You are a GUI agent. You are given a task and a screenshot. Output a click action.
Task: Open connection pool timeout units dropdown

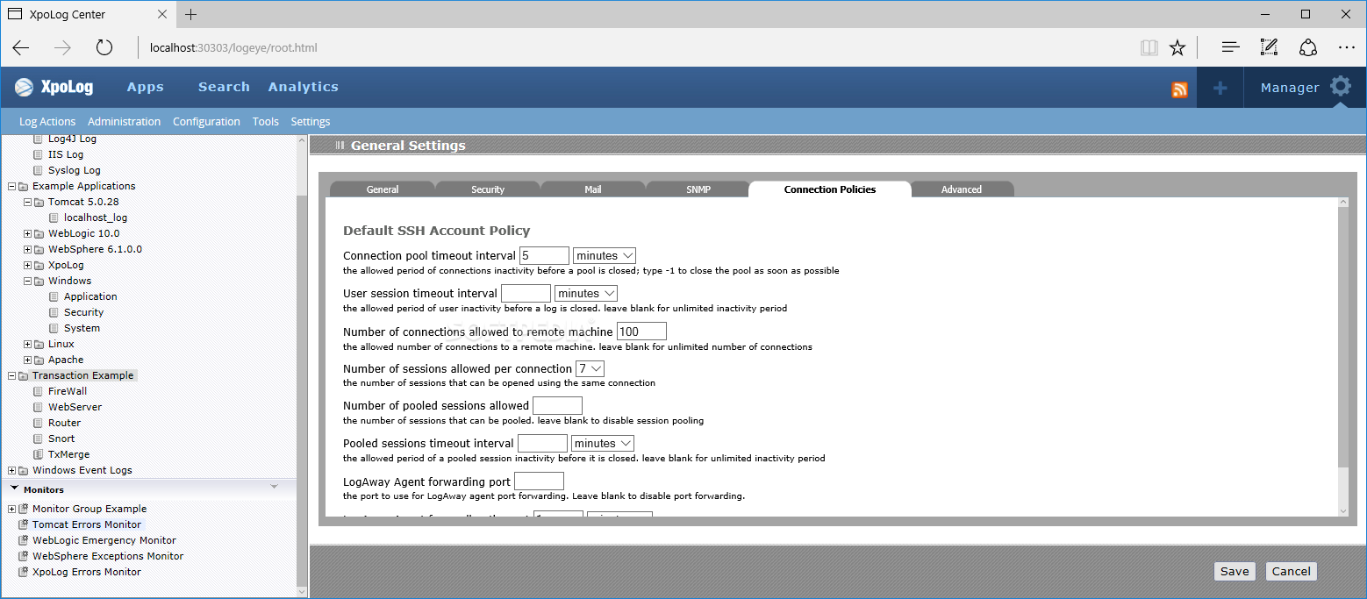(605, 256)
